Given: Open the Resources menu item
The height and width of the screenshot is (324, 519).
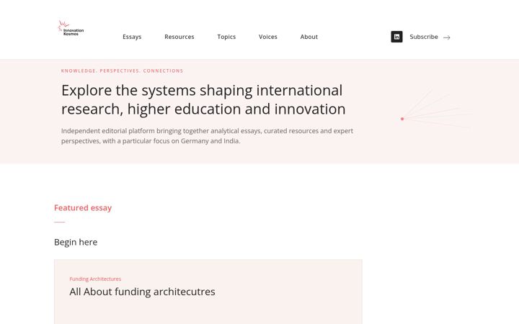Looking at the screenshot, I should 179,37.
